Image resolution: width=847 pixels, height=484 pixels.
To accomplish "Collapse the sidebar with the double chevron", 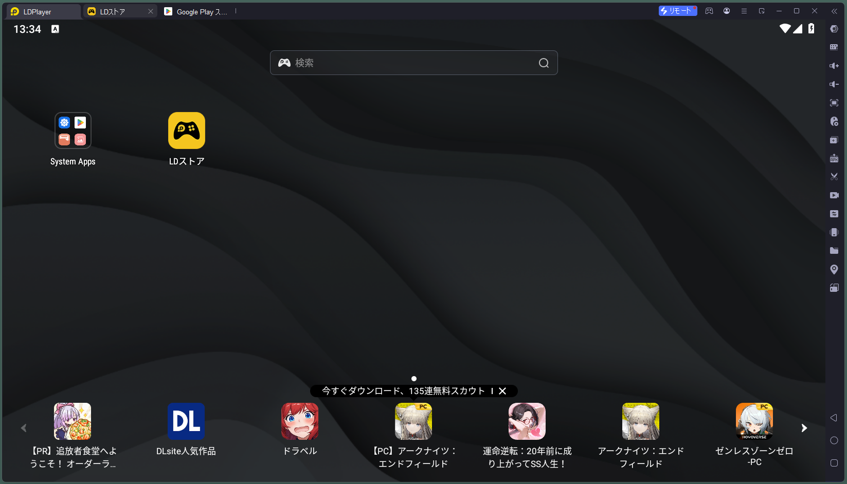I will 834,11.
